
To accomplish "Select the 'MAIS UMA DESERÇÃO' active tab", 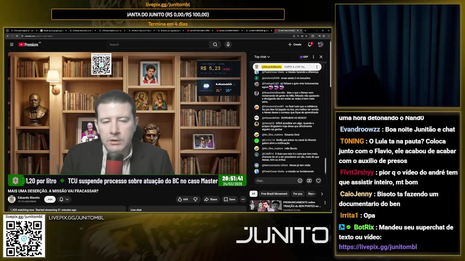I will pos(288,31).
